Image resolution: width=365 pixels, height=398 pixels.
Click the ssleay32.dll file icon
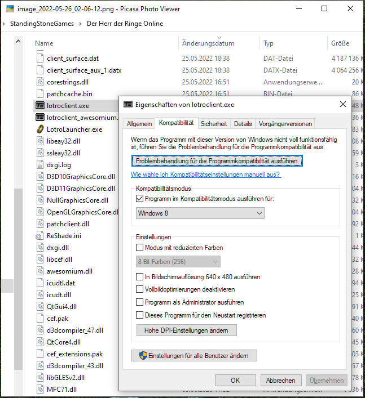(40, 153)
